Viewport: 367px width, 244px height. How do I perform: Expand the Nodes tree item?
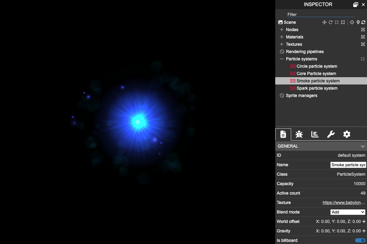click(x=281, y=30)
